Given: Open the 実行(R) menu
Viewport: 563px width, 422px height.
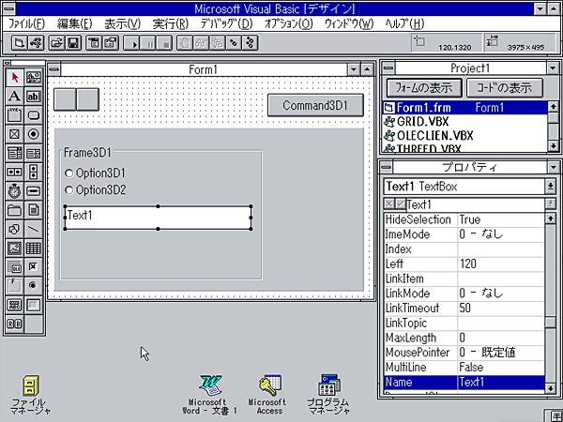Looking at the screenshot, I should [171, 24].
